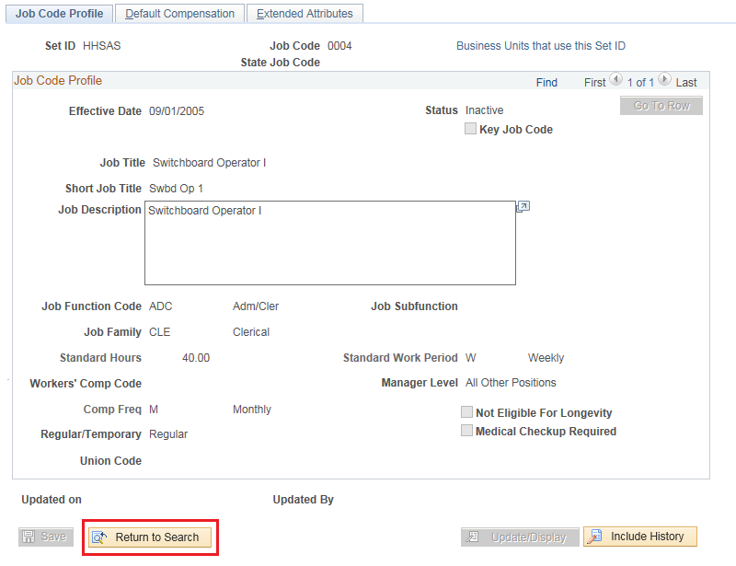This screenshot has width=736, height=566.
Task: Open the Extended Attributes tab
Action: [305, 14]
